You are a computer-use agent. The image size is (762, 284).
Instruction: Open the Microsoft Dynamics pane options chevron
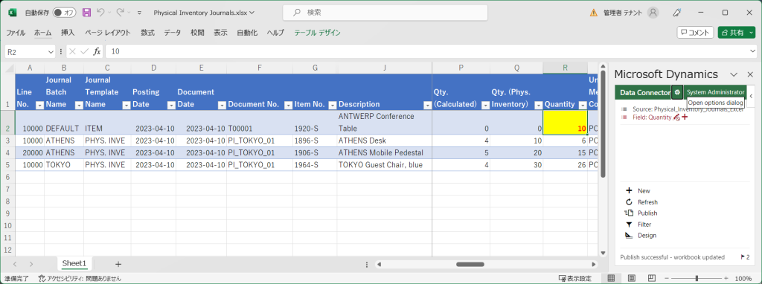click(734, 74)
